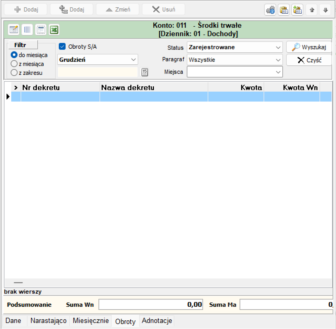Expand the Status dropdown
Screen dimensions: 336x329
[235, 47]
